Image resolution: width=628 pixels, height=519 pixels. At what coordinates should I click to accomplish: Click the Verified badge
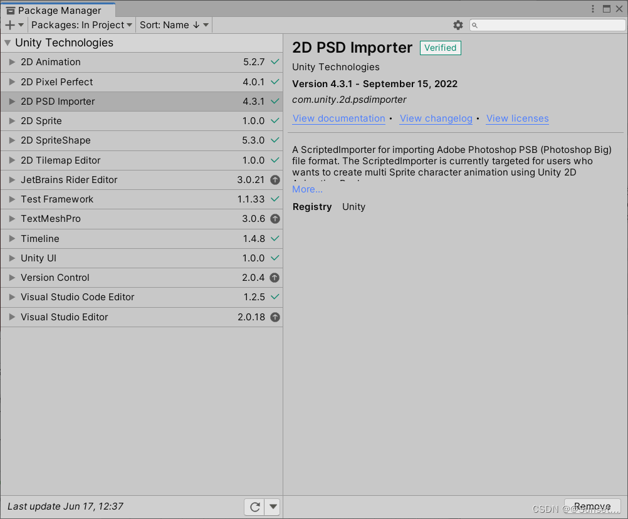coord(440,48)
